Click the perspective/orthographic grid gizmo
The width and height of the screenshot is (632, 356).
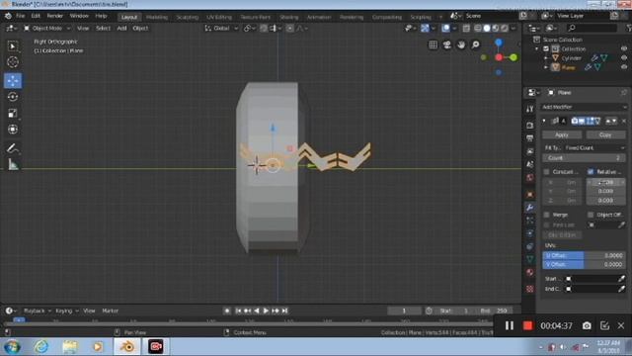pyautogui.click(x=433, y=44)
